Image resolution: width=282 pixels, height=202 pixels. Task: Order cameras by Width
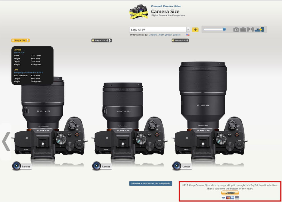[161, 35]
